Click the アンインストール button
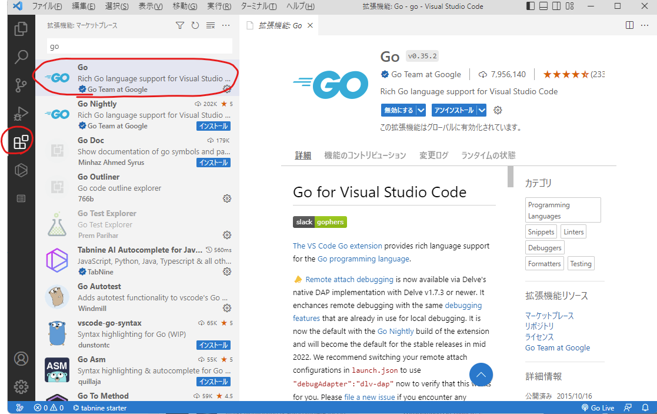The width and height of the screenshot is (657, 414). coord(454,110)
